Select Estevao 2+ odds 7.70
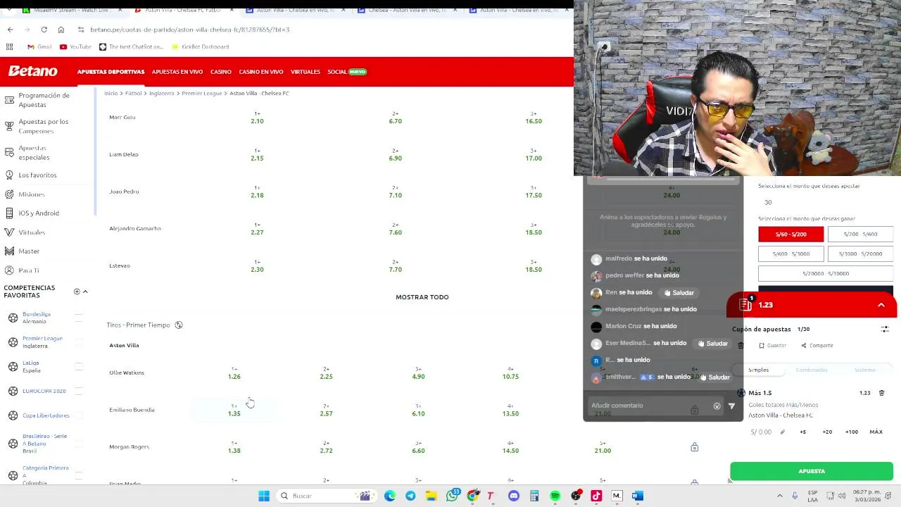The width and height of the screenshot is (901, 507). point(395,266)
